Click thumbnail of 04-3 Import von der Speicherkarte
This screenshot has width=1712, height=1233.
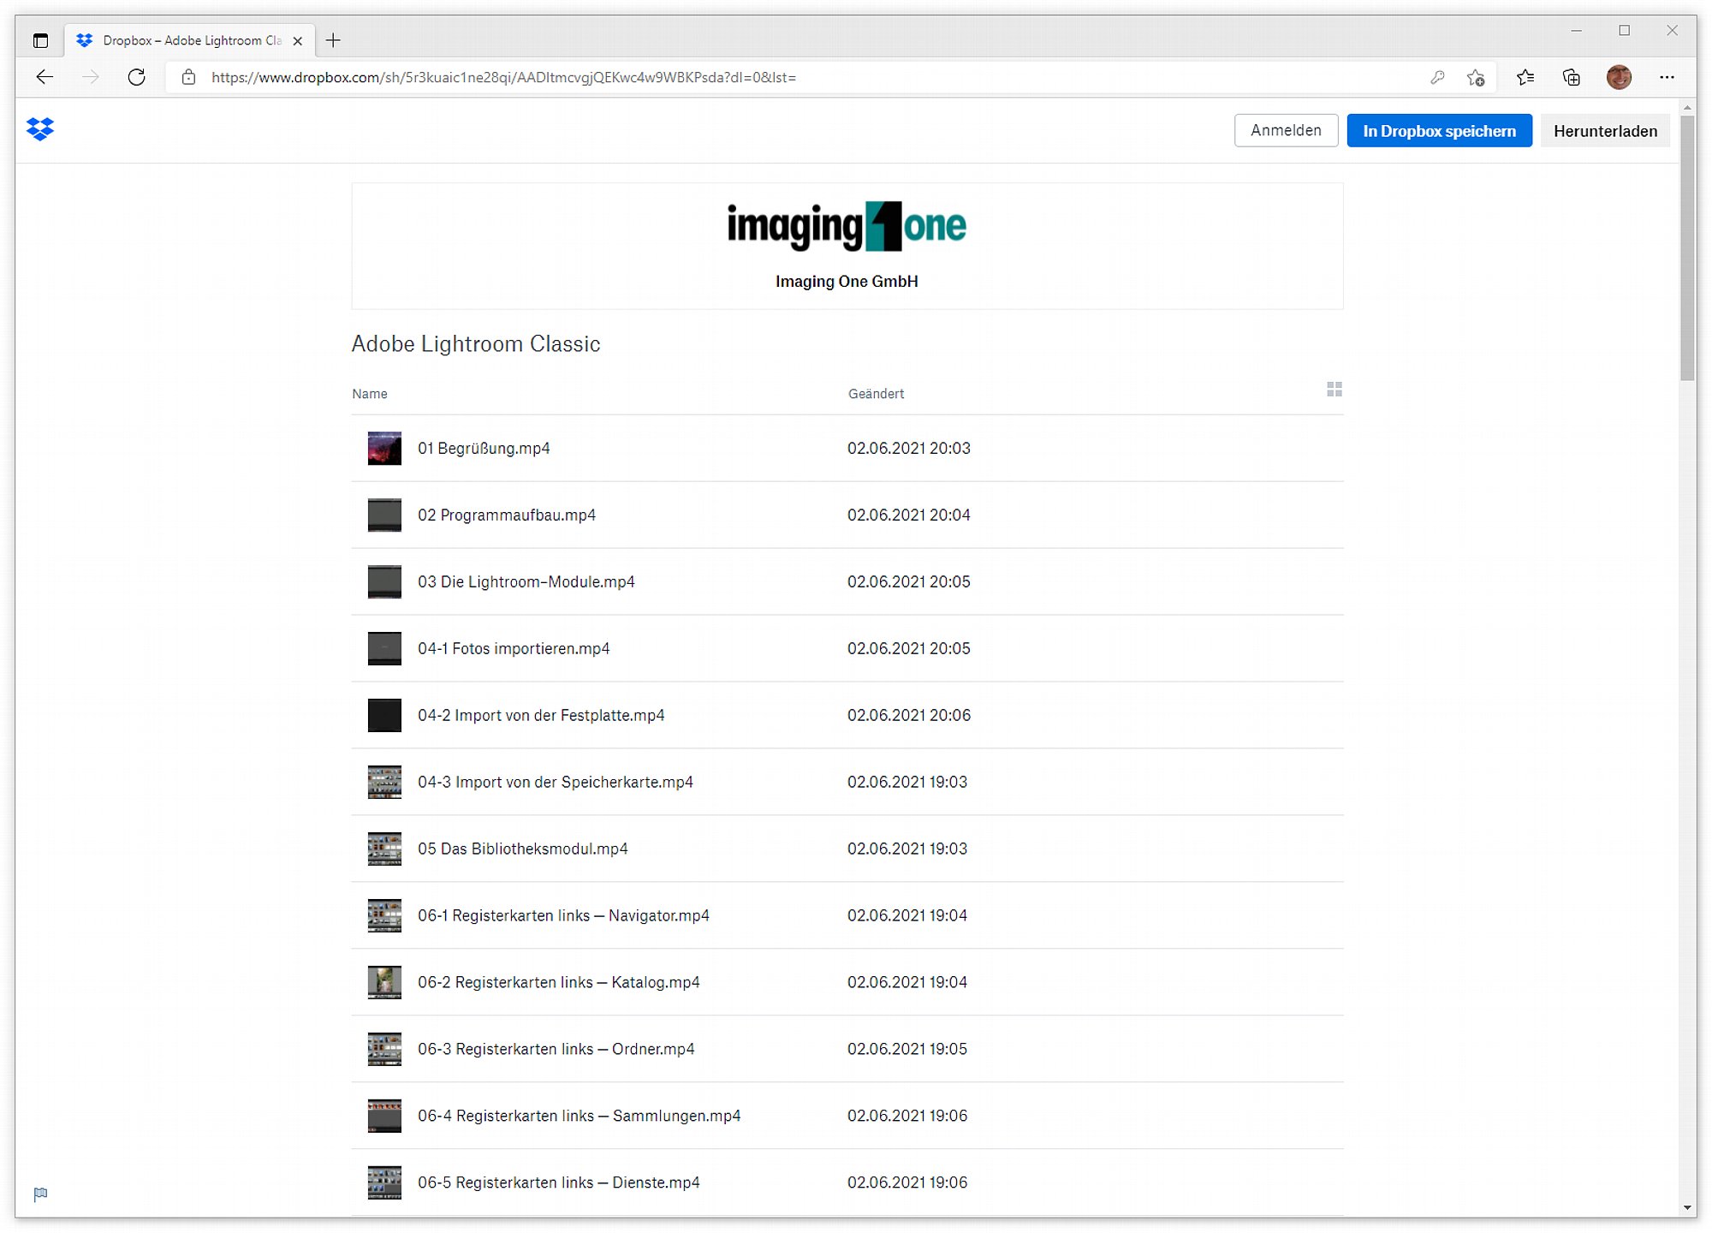(384, 783)
